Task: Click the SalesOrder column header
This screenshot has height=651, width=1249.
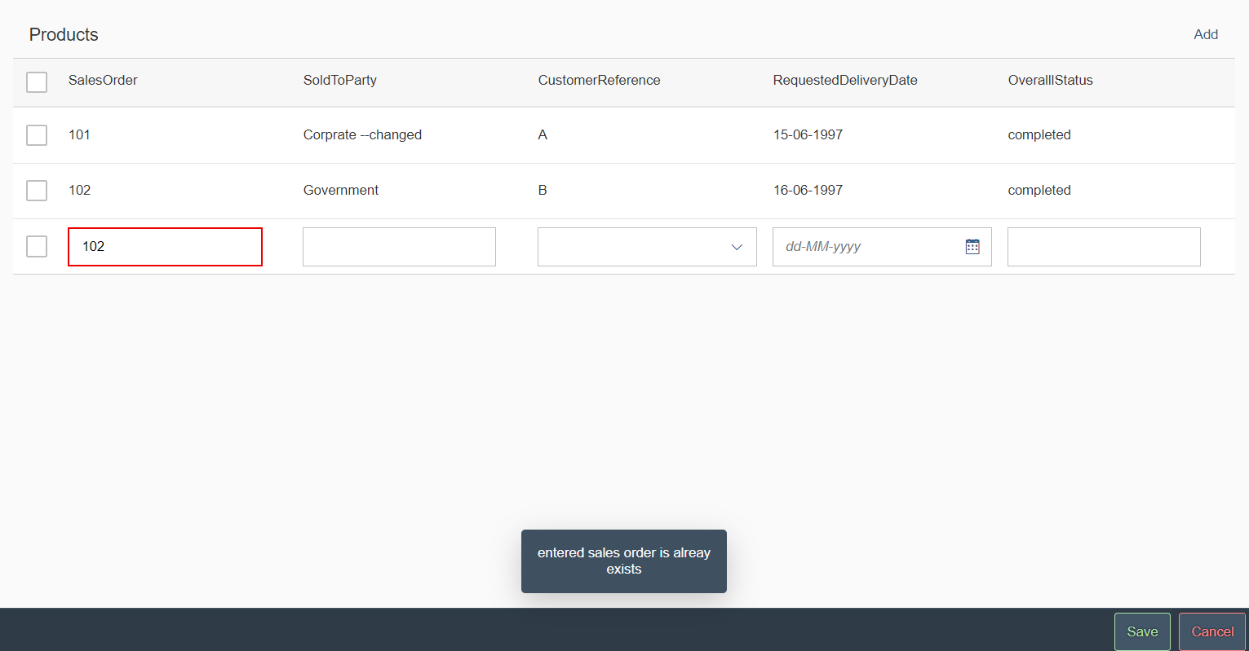Action: point(103,80)
